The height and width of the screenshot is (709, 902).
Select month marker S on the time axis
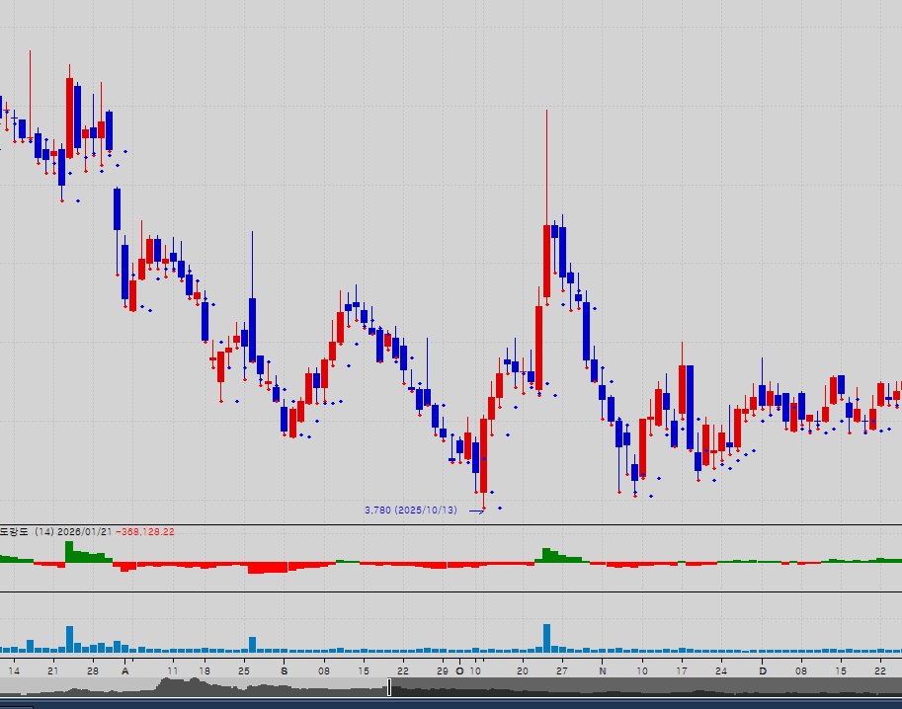(285, 670)
